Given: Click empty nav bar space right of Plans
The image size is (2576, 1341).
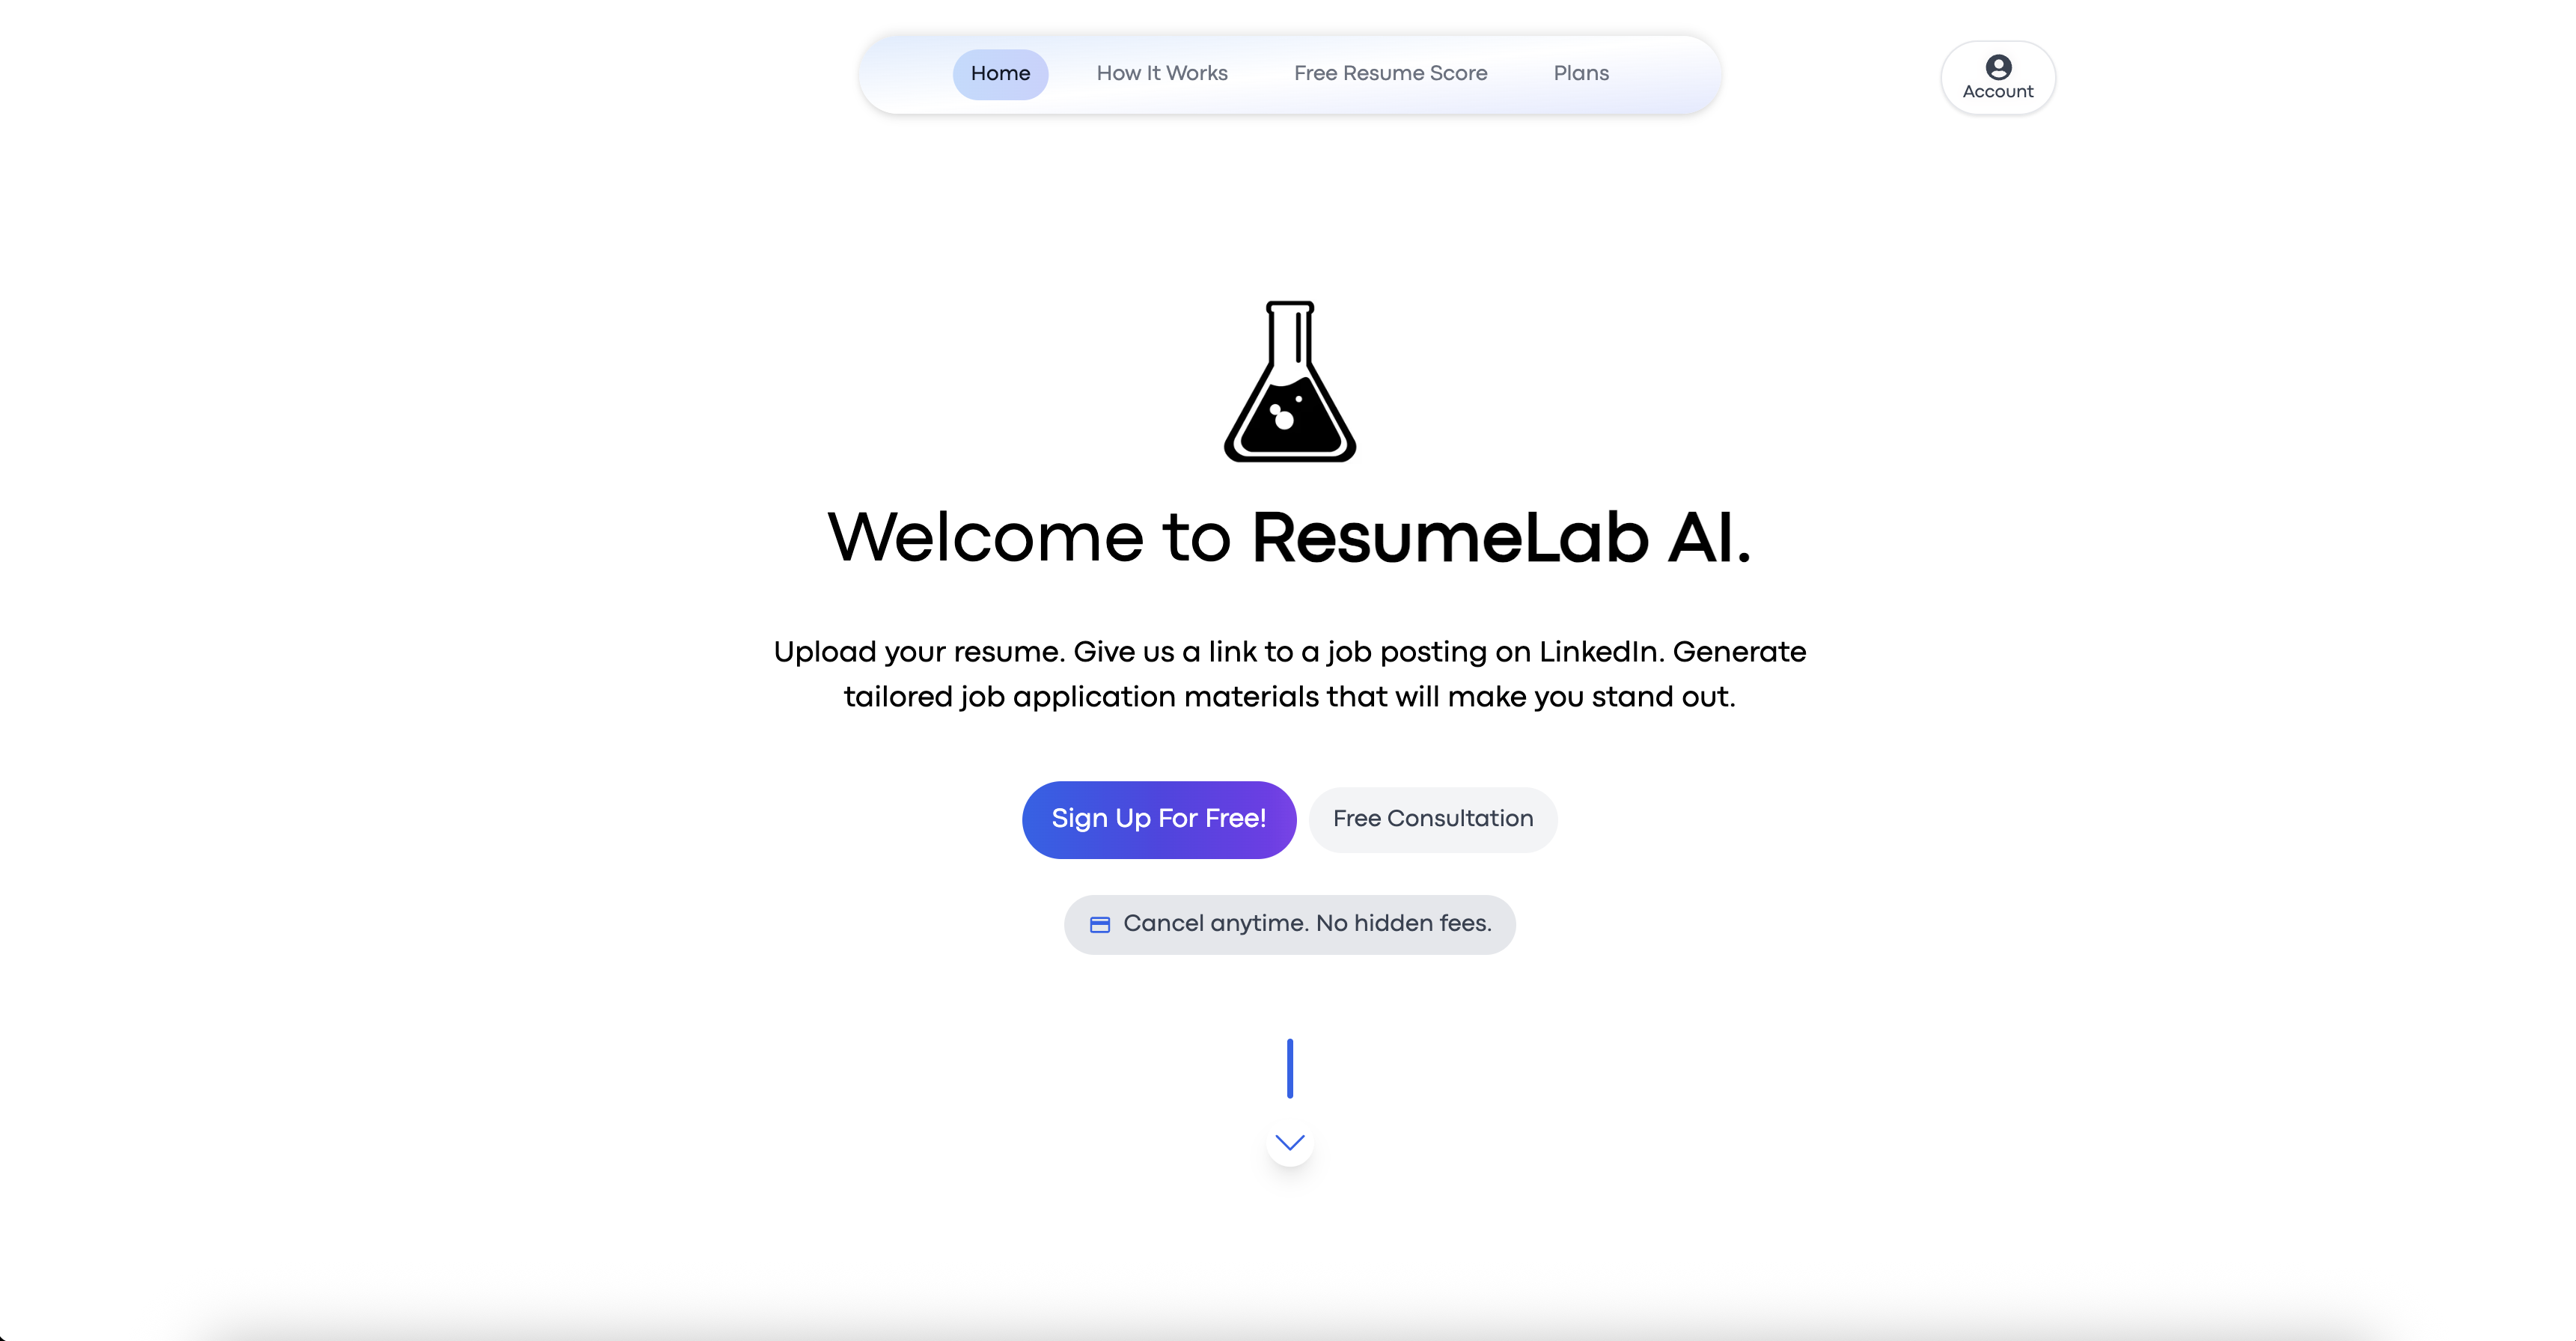Looking at the screenshot, I should pos(1665,74).
